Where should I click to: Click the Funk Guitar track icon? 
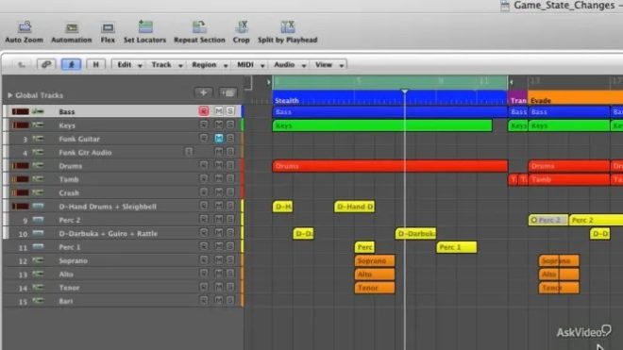[38, 139]
